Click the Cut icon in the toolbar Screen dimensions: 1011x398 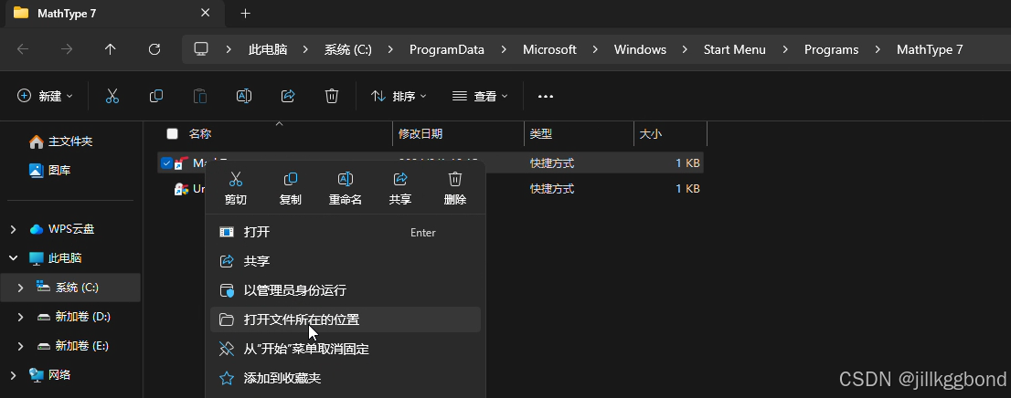(x=112, y=97)
